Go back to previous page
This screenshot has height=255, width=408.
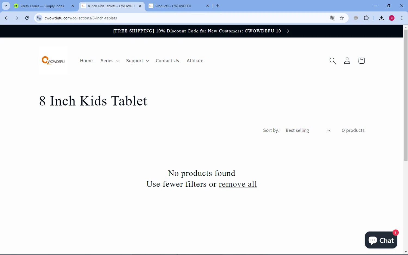7,18
